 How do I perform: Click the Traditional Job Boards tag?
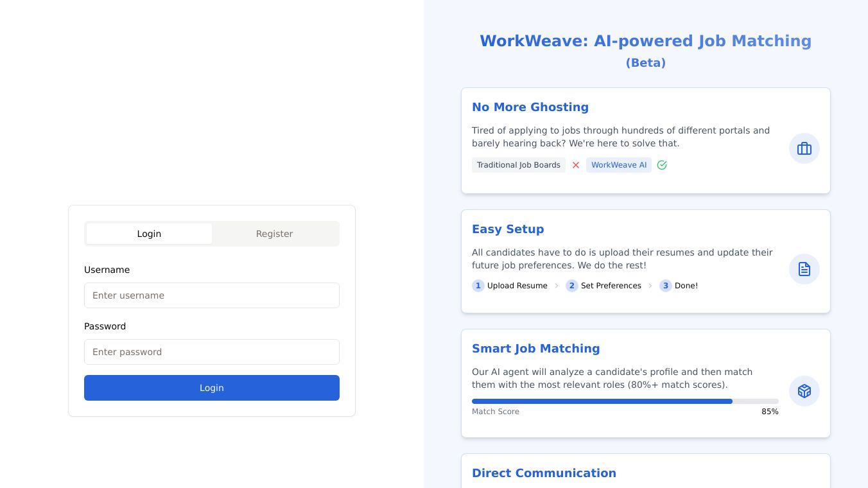point(519,165)
